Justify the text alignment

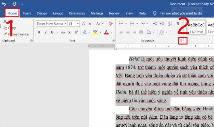[x=141, y=32]
